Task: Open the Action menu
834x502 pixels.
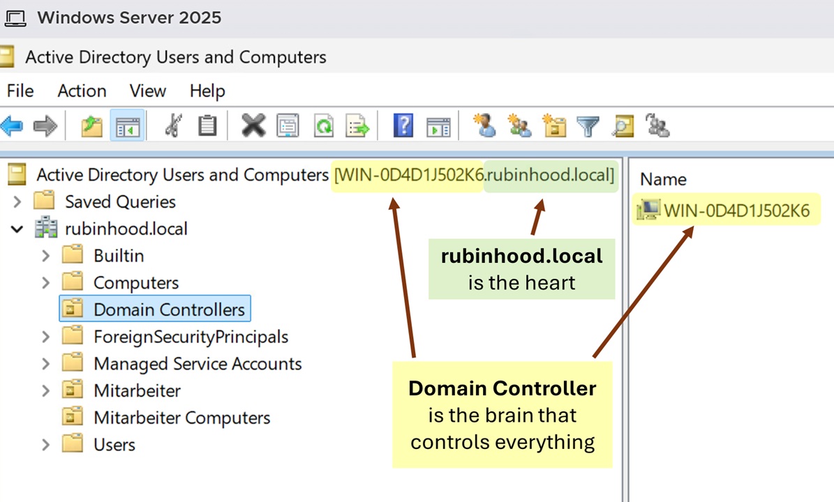Action: pos(82,91)
